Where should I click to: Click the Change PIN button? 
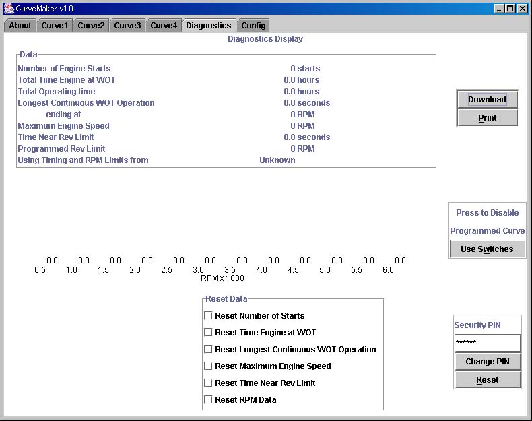487,362
